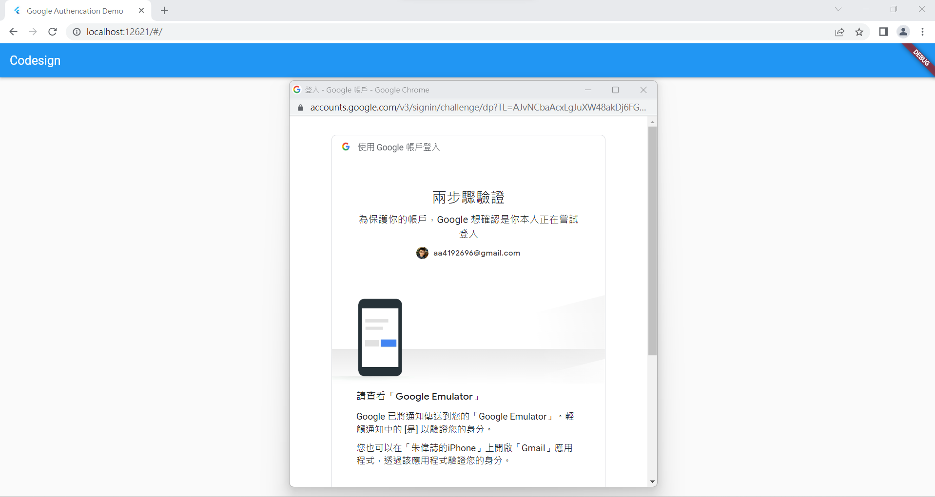Open the browser side panel
Image resolution: width=935 pixels, height=497 pixels.
tap(883, 32)
